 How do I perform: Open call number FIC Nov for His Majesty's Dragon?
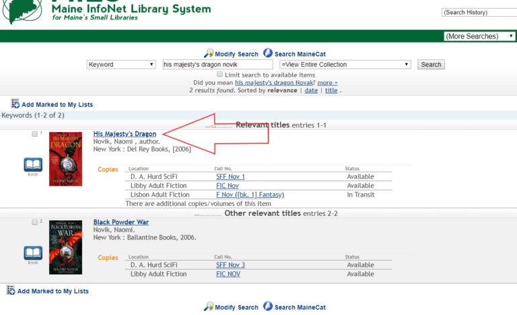(x=227, y=186)
